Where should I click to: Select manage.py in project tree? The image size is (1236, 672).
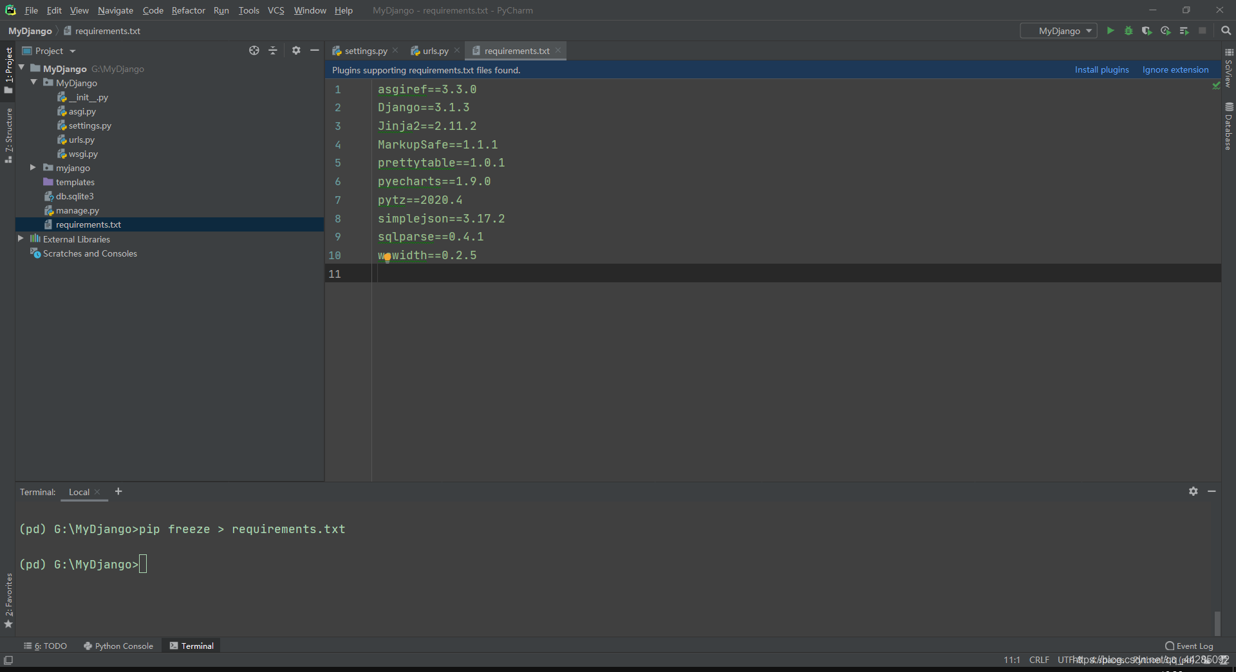tap(77, 210)
